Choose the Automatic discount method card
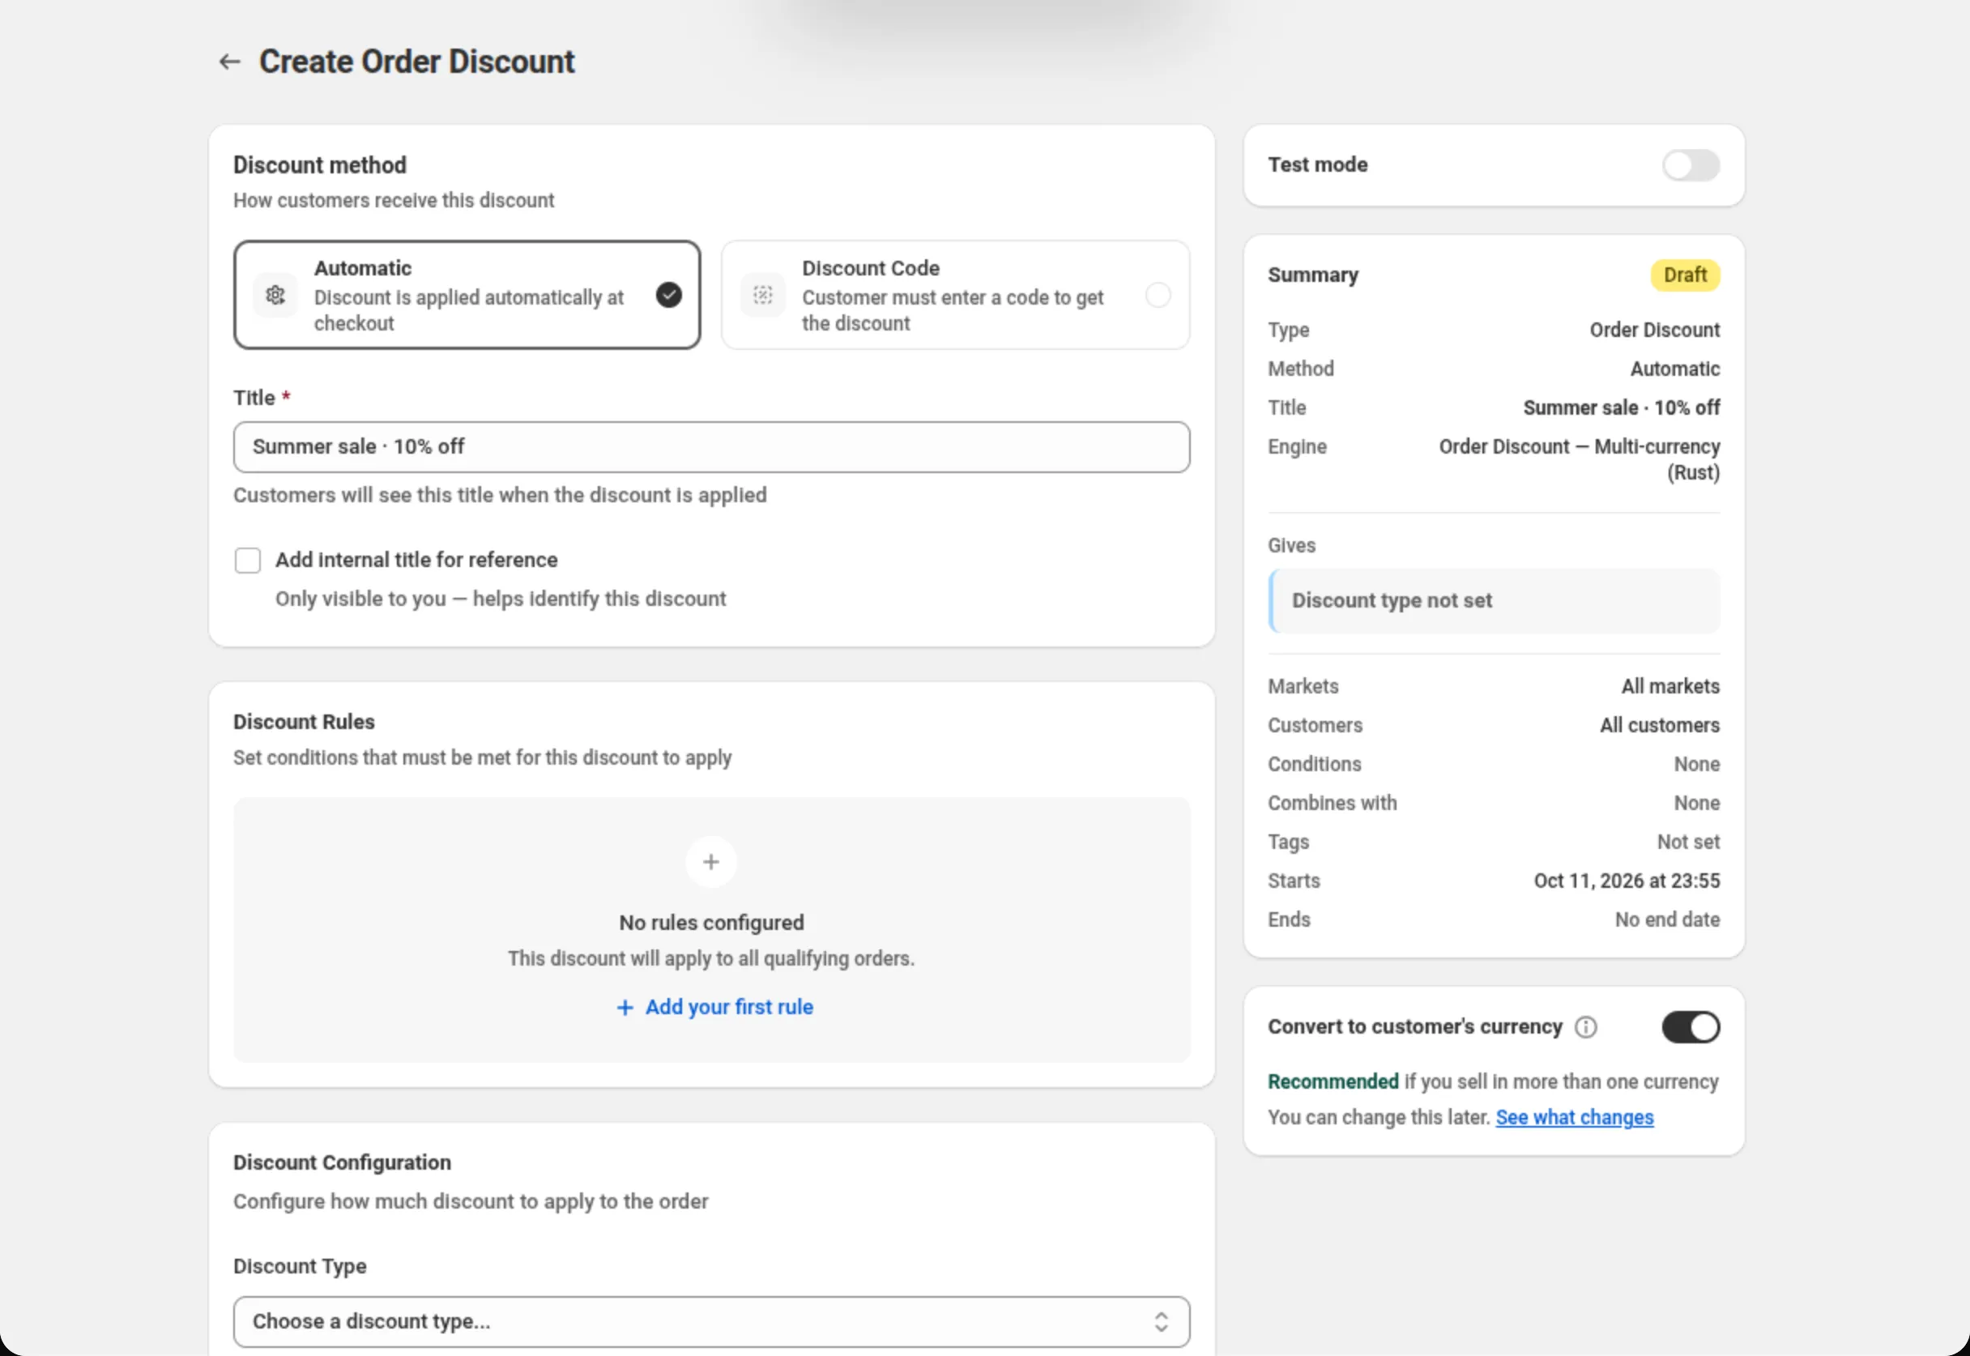This screenshot has height=1356, width=1970. pyautogui.click(x=467, y=295)
